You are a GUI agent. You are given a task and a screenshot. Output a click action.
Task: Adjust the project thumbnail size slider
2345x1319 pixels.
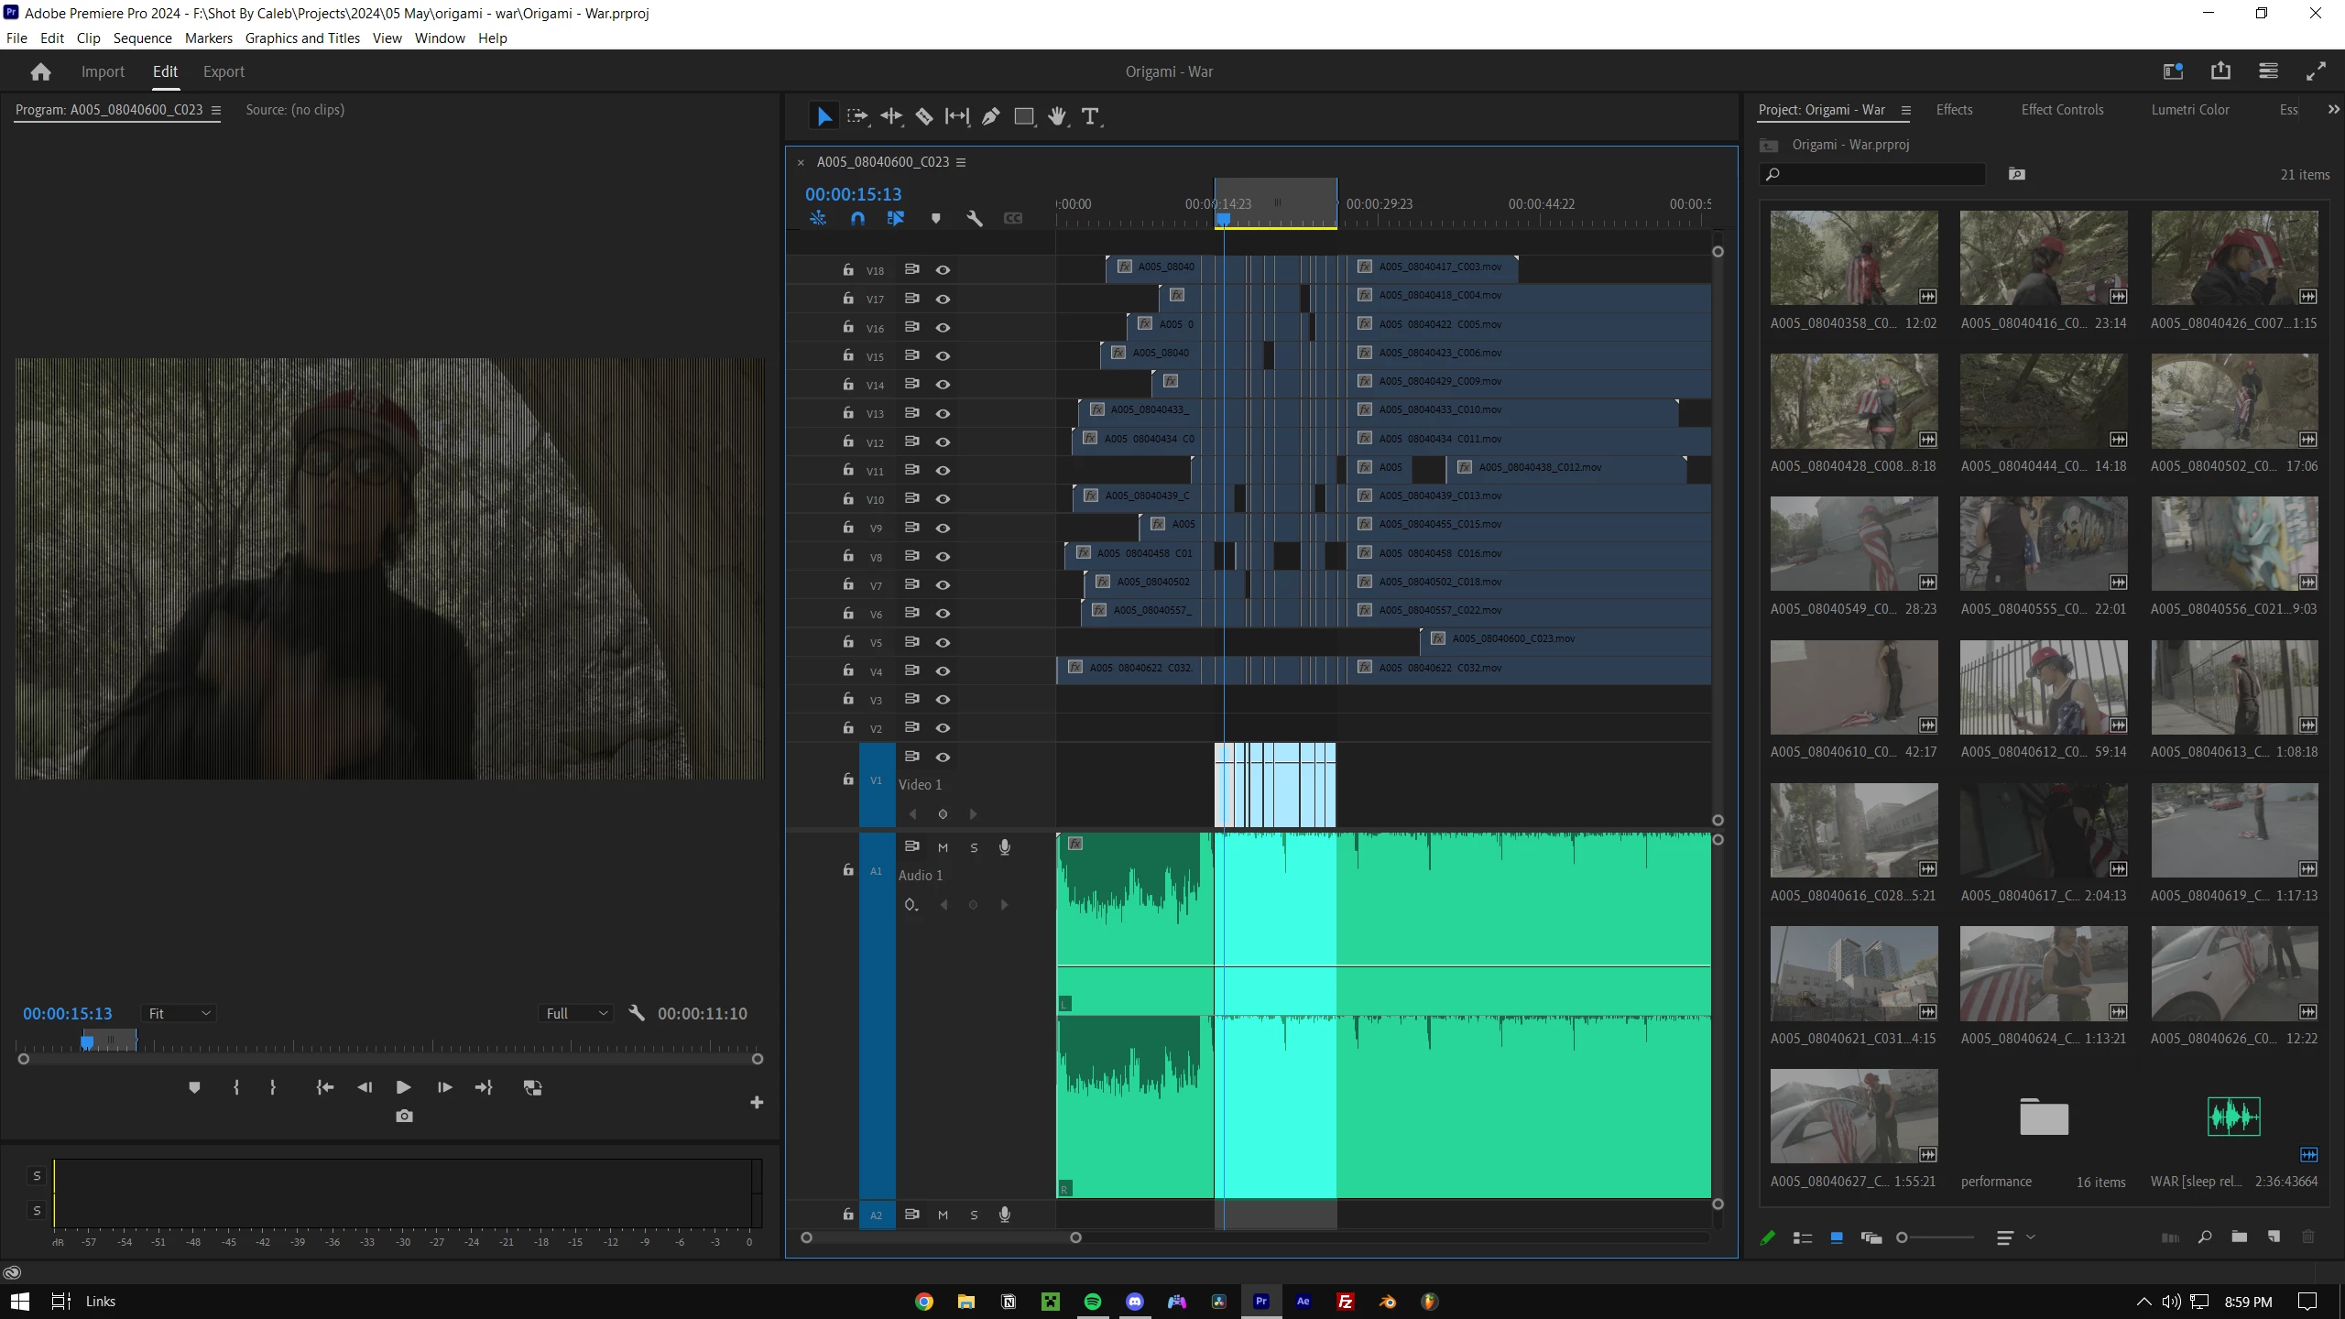point(1903,1237)
